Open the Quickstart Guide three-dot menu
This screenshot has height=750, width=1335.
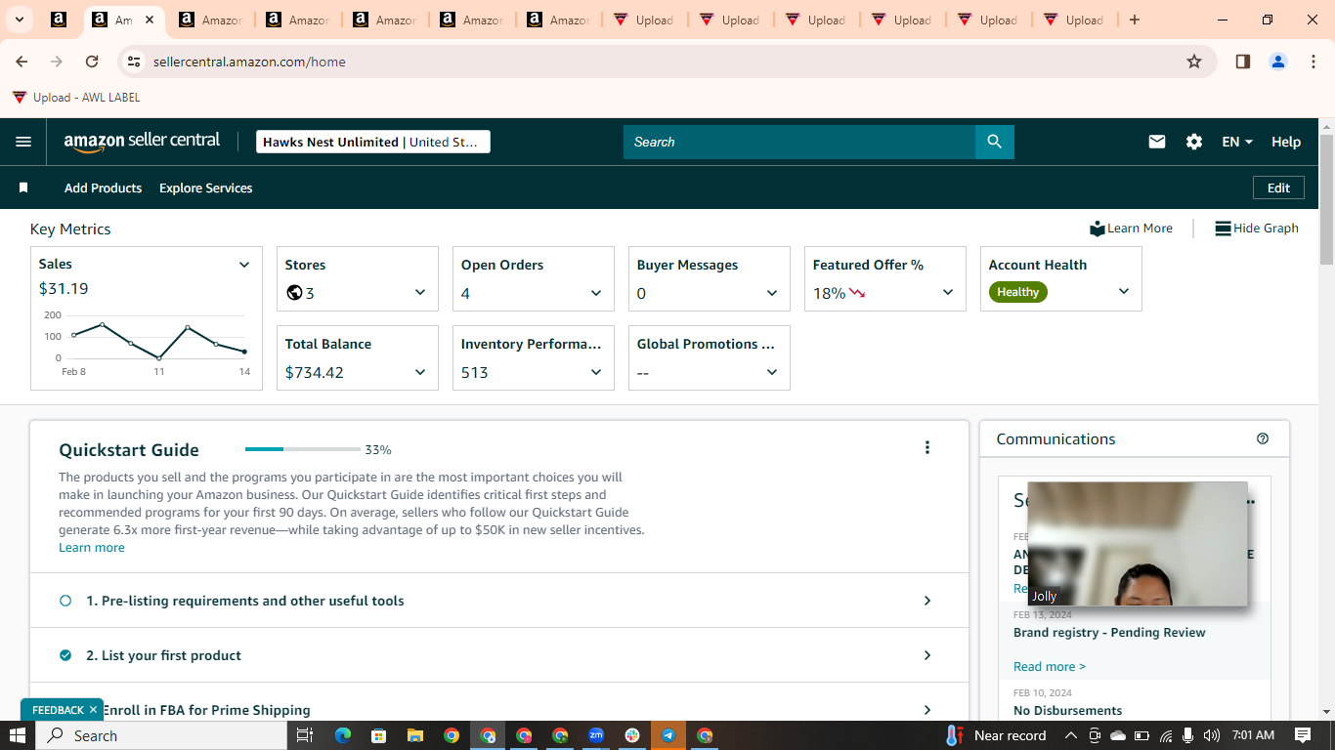tap(927, 447)
